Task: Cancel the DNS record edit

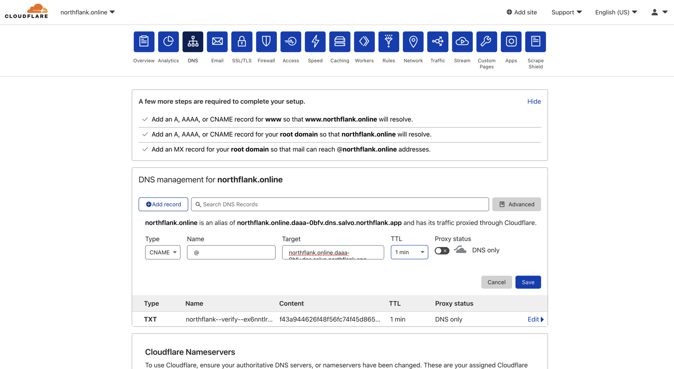Action: [x=496, y=282]
